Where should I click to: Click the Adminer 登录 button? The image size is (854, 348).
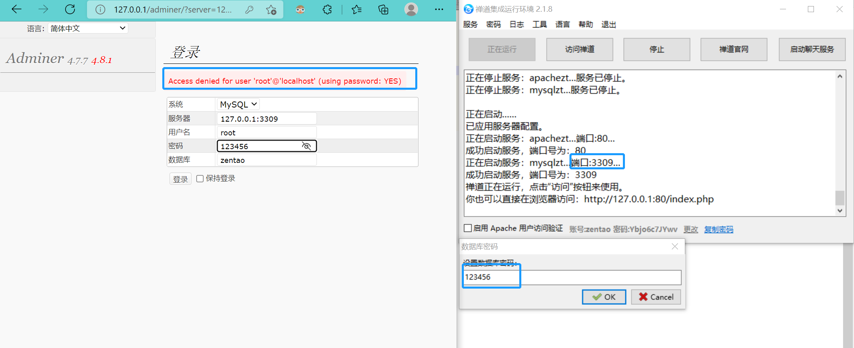coord(180,179)
